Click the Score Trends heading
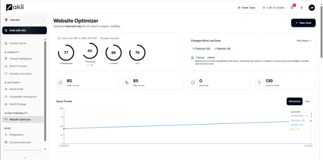The height and width of the screenshot is (160, 323). [64, 102]
